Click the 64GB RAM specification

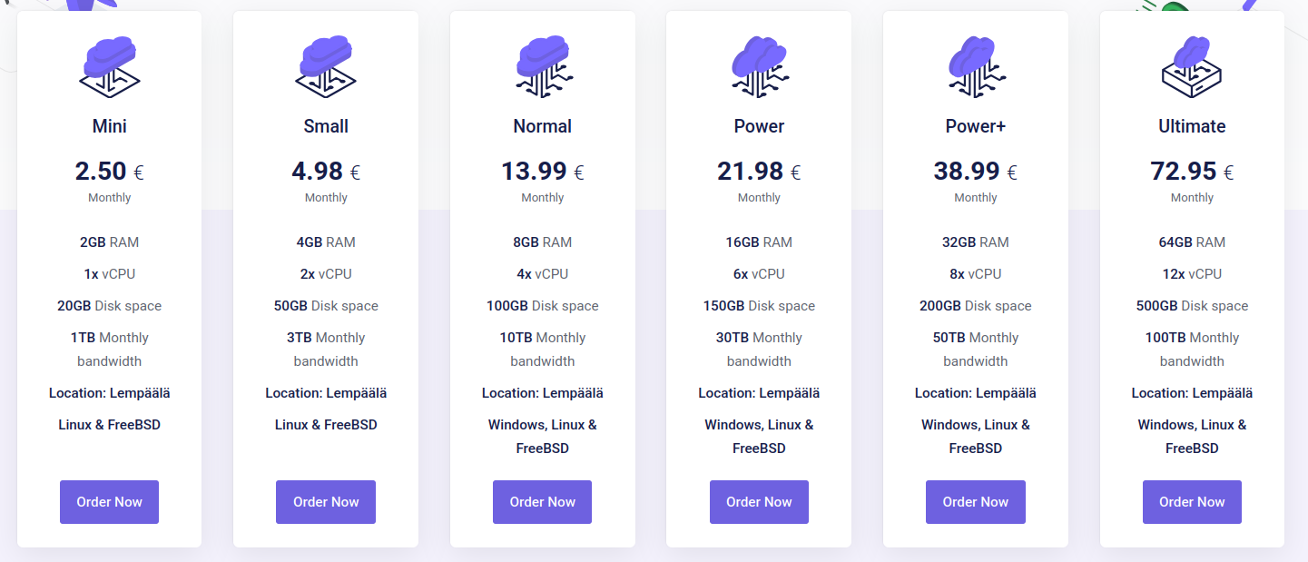[x=1192, y=242]
